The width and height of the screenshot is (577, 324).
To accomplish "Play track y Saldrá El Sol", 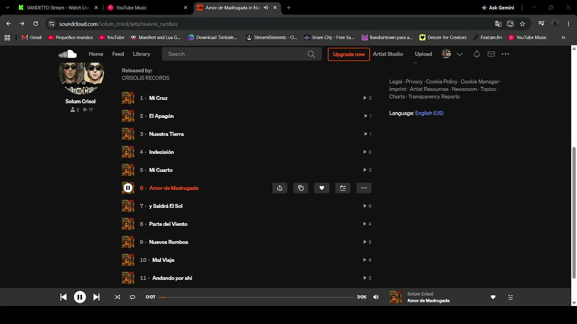I will click(x=166, y=206).
